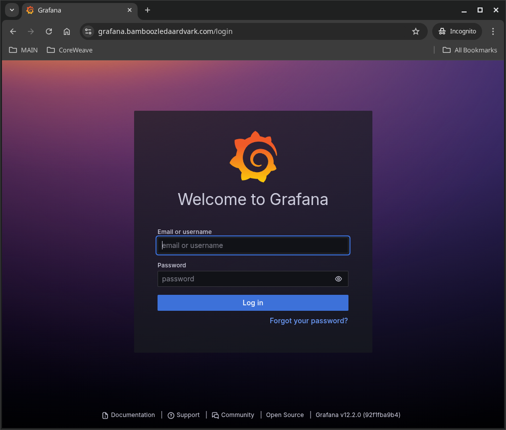Open the Forgot your password link
Viewport: 506px width, 430px height.
pos(309,321)
